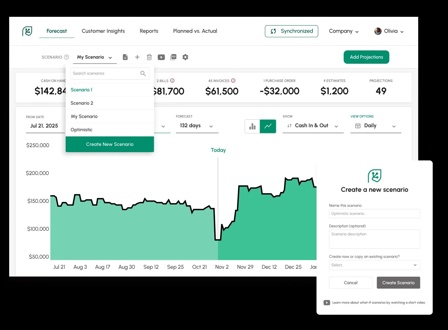Click the info icon next to 45 Invoices
The image size is (448, 330).
(x=233, y=81)
